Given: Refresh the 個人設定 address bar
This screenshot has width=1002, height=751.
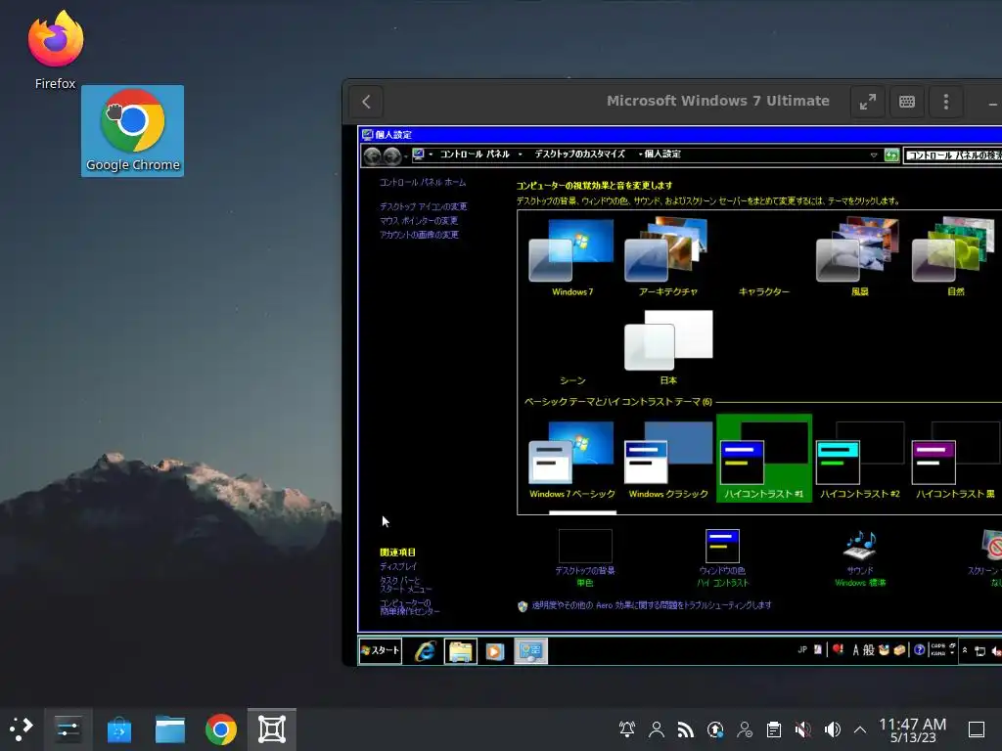Looking at the screenshot, I should tap(891, 155).
